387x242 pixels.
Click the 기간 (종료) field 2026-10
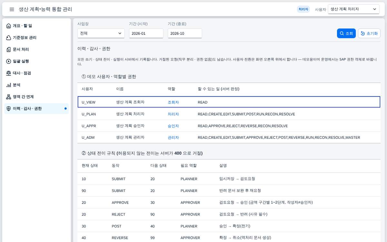pyautogui.click(x=185, y=33)
